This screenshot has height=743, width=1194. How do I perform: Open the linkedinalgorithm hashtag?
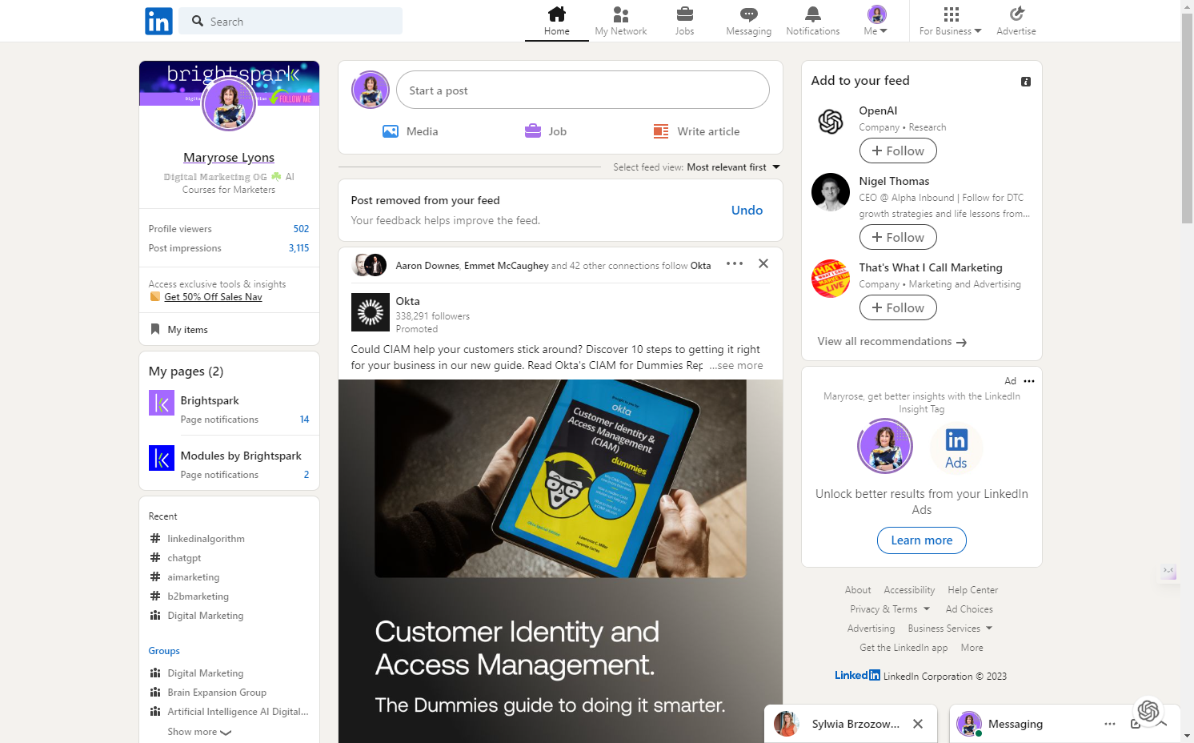click(206, 539)
